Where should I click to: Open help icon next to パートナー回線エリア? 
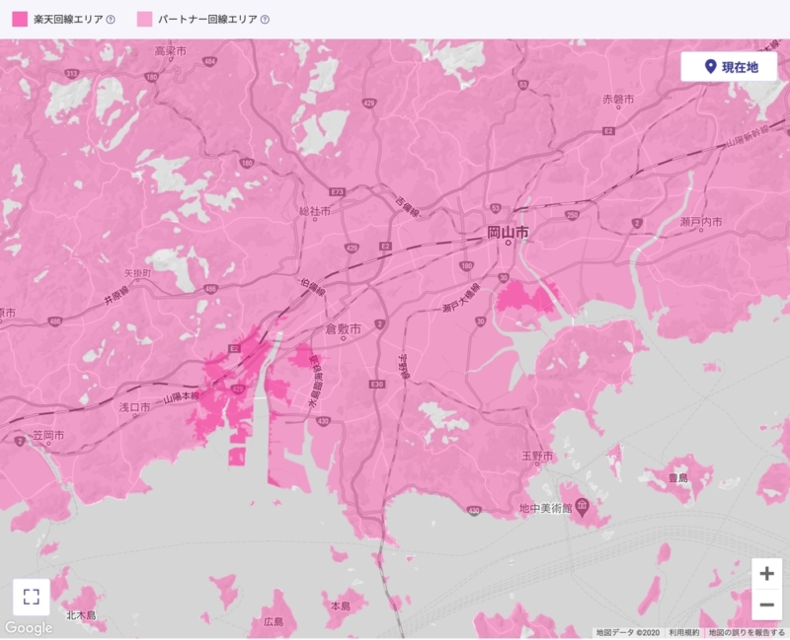tap(265, 20)
